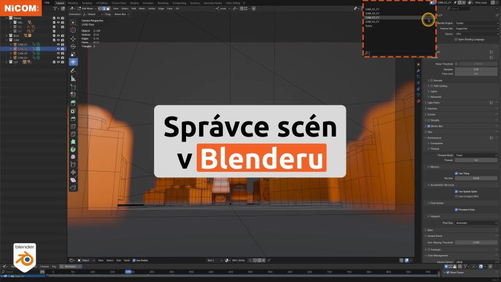Toggle Use Nodes checkbox
This screenshot has height=282, width=501.
click(134, 260)
